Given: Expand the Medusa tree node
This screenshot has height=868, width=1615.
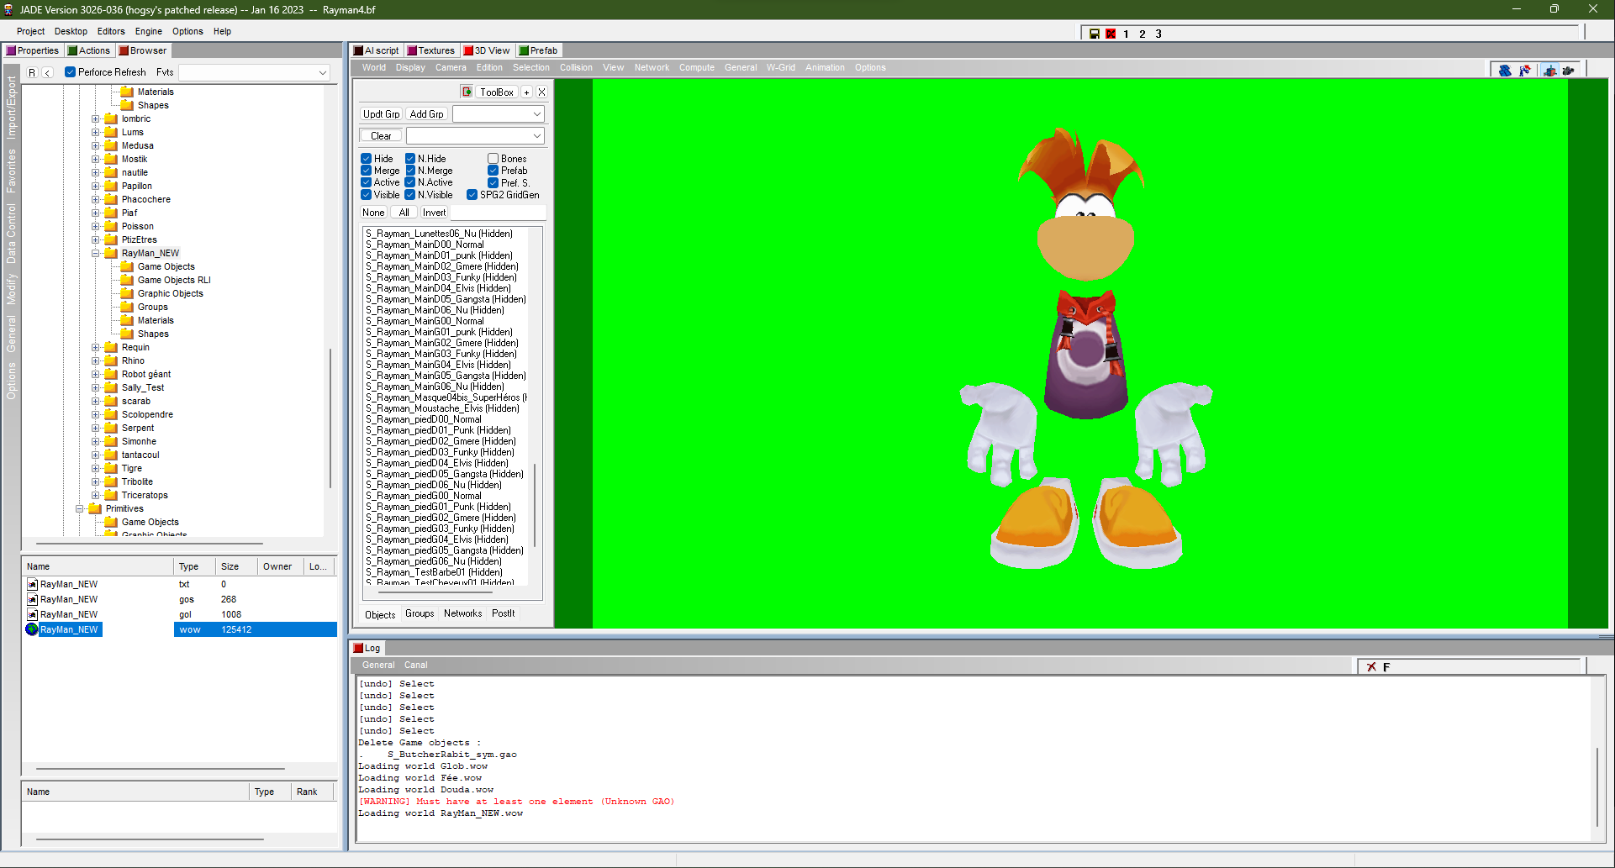Looking at the screenshot, I should pyautogui.click(x=96, y=145).
